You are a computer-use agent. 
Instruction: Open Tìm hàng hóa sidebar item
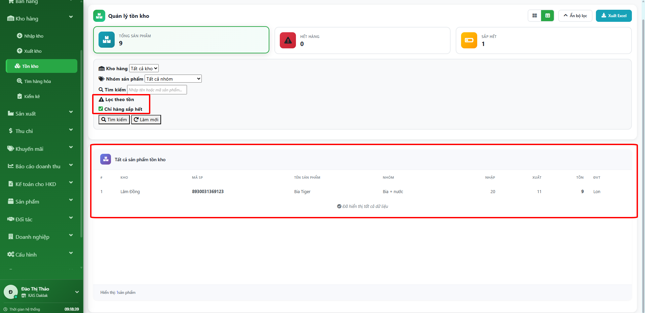pos(37,81)
